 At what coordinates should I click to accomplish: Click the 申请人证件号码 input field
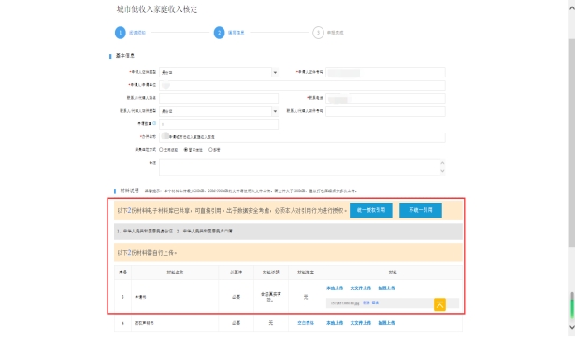[x=385, y=72]
